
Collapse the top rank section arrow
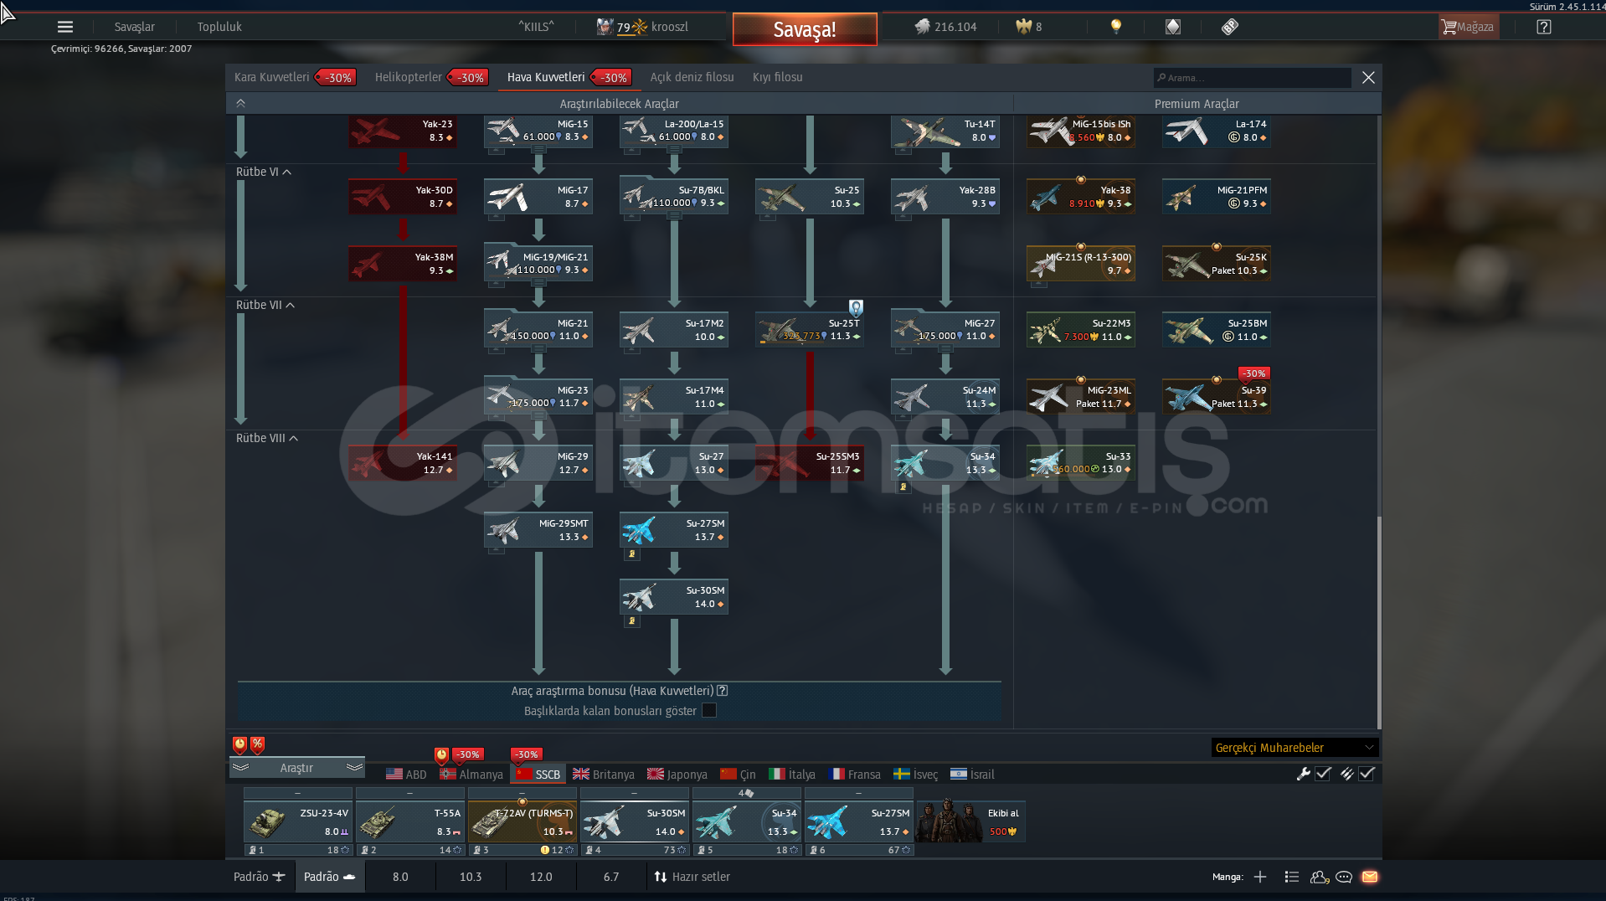240,103
